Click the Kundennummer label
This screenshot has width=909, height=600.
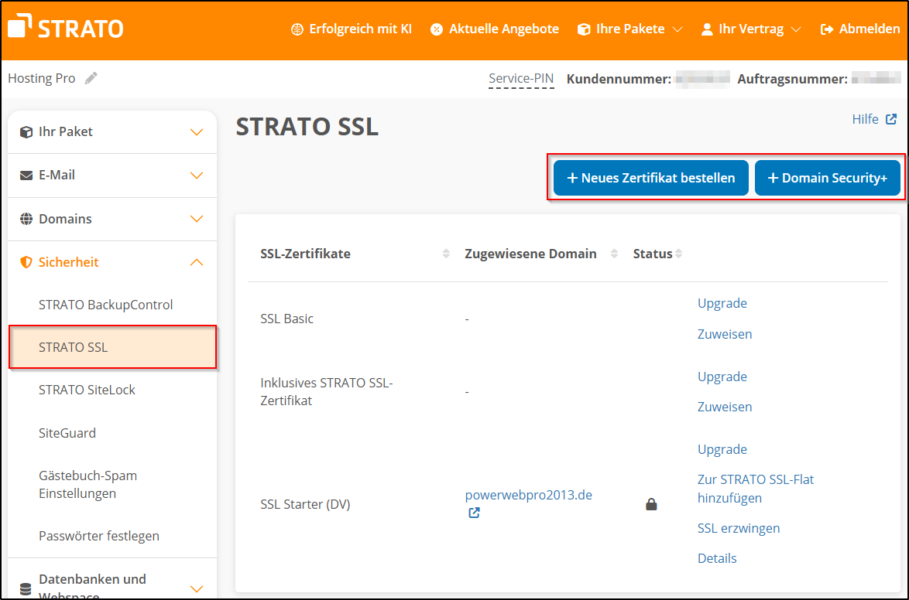point(619,79)
